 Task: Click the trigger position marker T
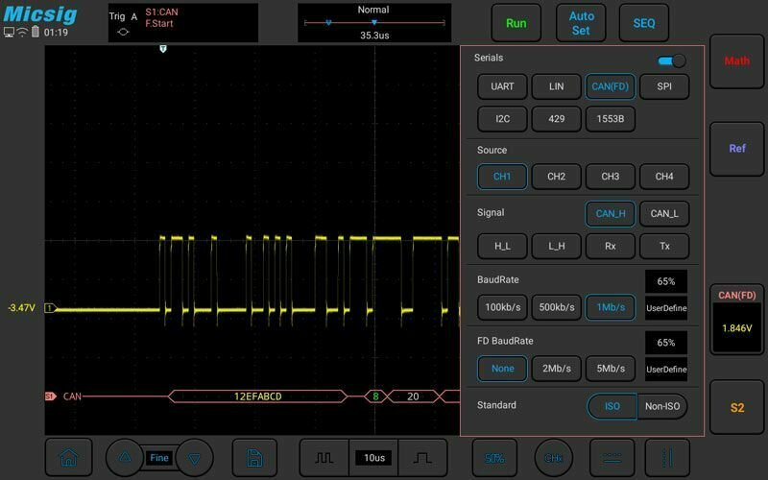point(163,49)
